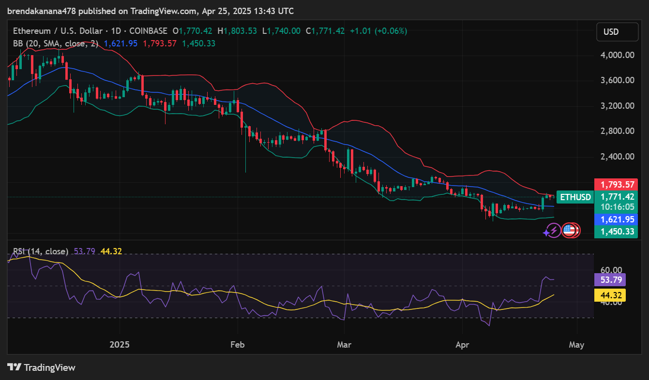
Task: Click the May time axis label
Action: 577,345
